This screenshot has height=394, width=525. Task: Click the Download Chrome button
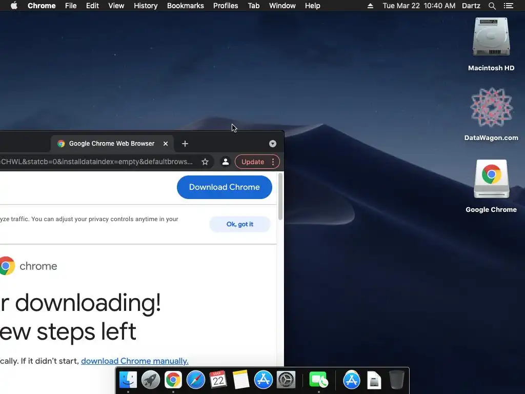(225, 187)
